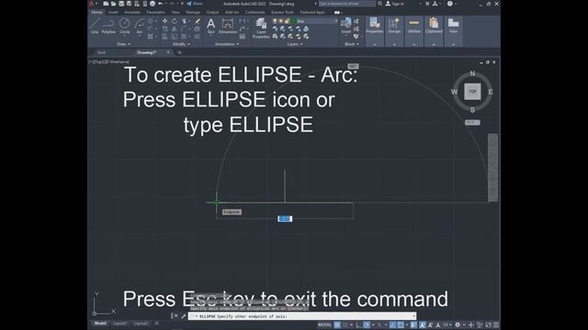Open Layer Properties manager

click(x=261, y=28)
